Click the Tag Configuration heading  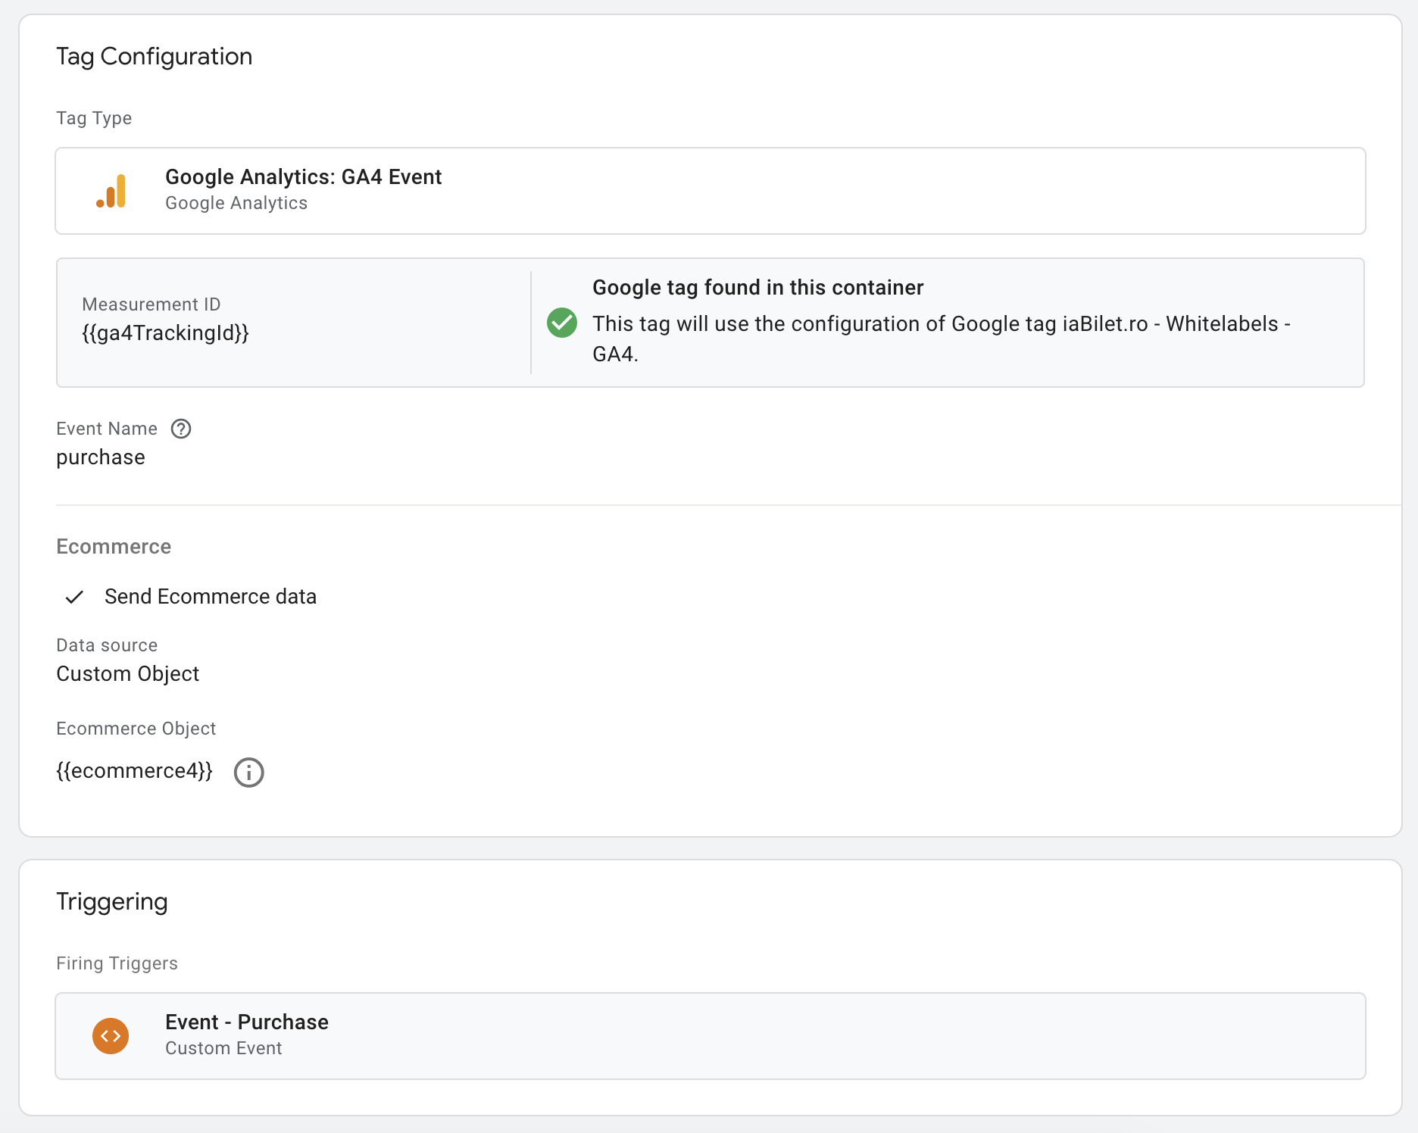(x=155, y=57)
